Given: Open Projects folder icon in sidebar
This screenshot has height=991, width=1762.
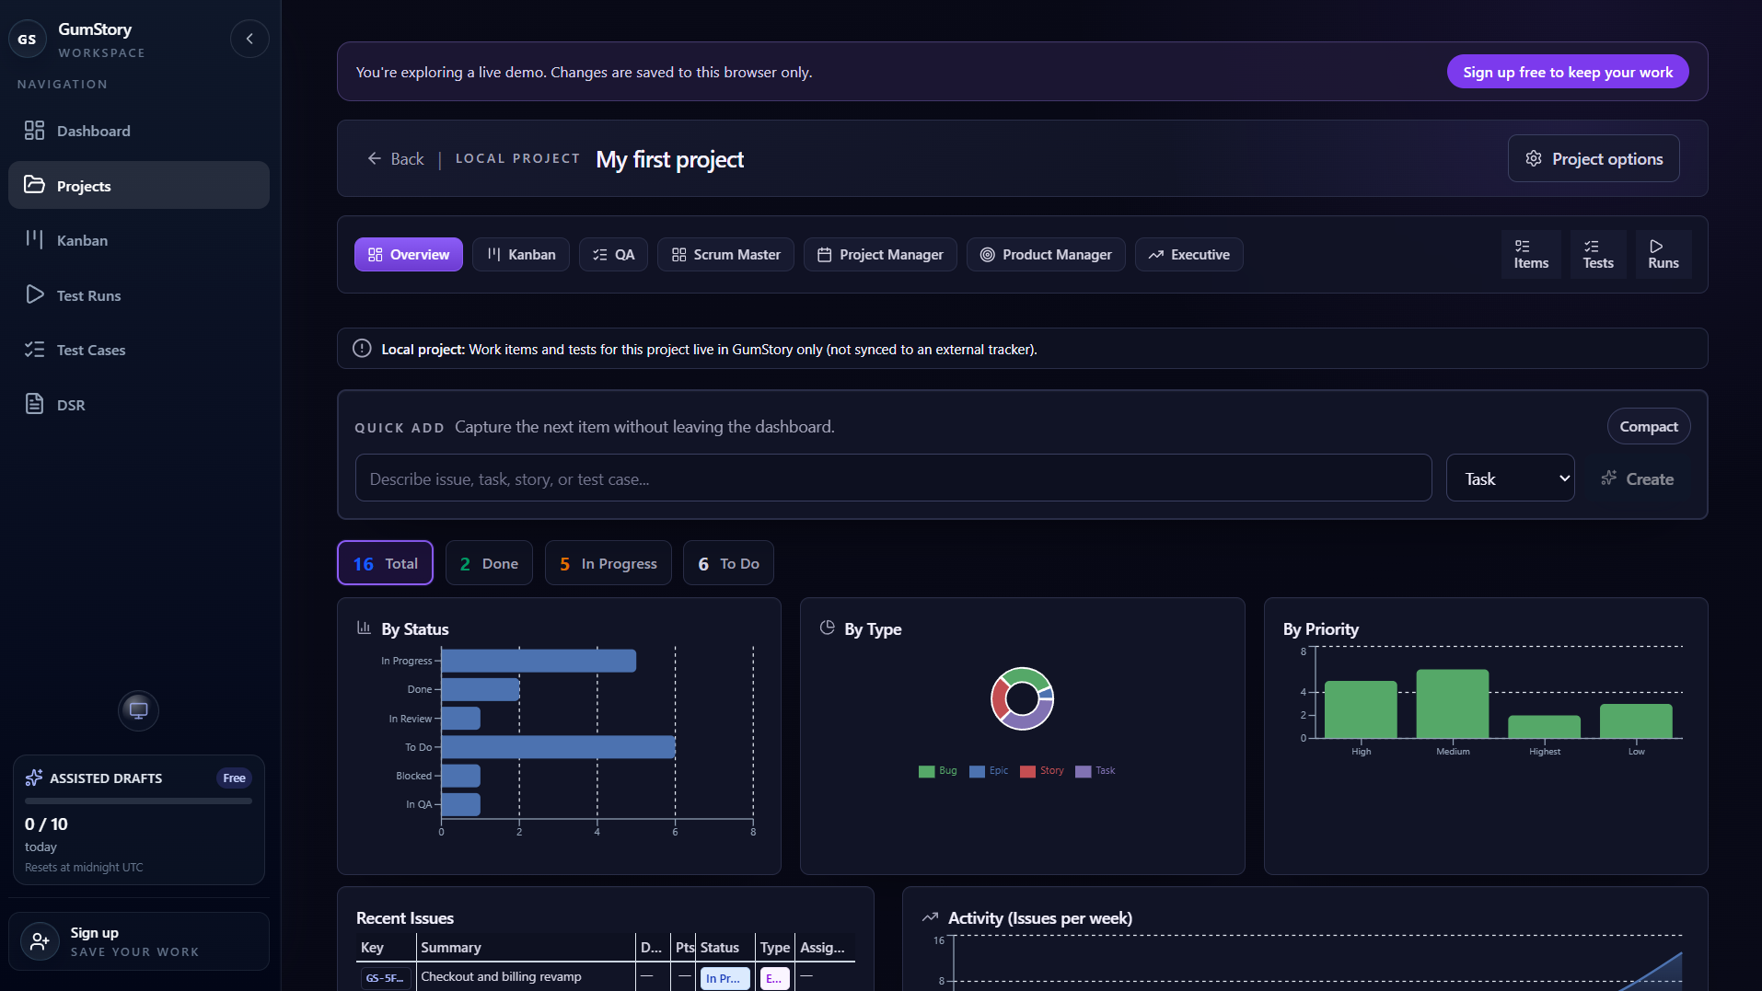Looking at the screenshot, I should (34, 185).
